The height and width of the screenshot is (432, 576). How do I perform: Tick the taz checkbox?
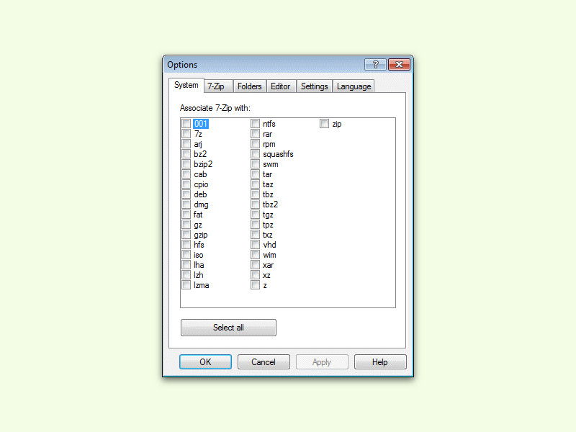pyautogui.click(x=256, y=184)
